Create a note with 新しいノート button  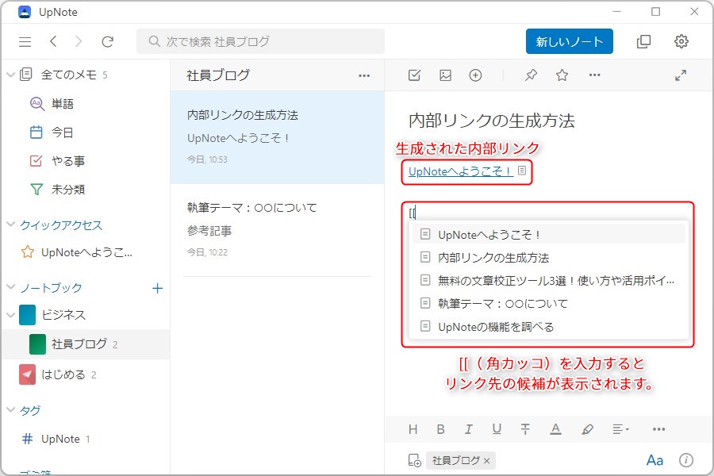[569, 41]
